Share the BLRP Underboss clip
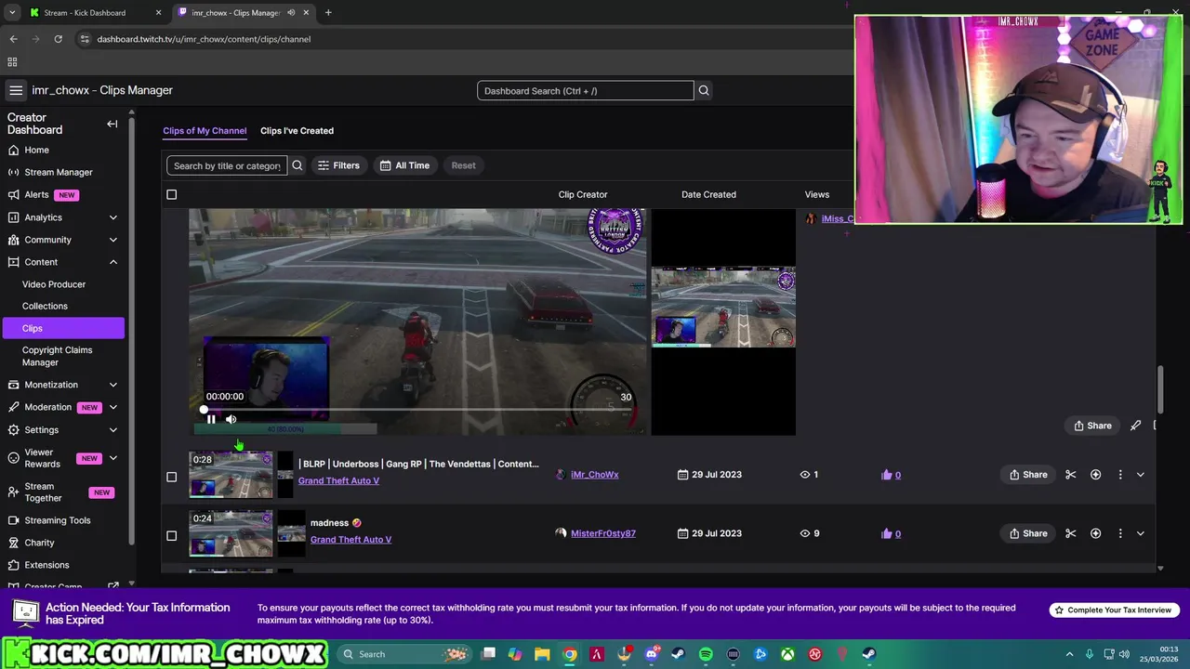The width and height of the screenshot is (1190, 669). point(1027,475)
